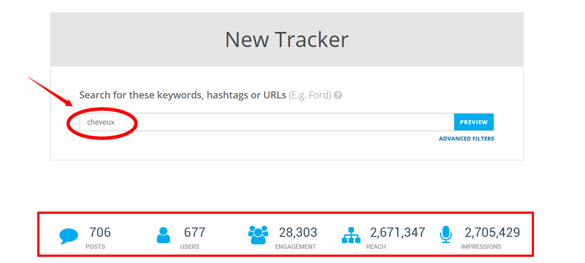Click the Impressions microphone icon
This screenshot has width=585, height=263.
pyautogui.click(x=446, y=235)
